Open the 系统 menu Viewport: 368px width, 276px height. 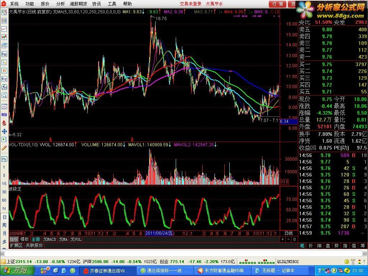pos(14,4)
